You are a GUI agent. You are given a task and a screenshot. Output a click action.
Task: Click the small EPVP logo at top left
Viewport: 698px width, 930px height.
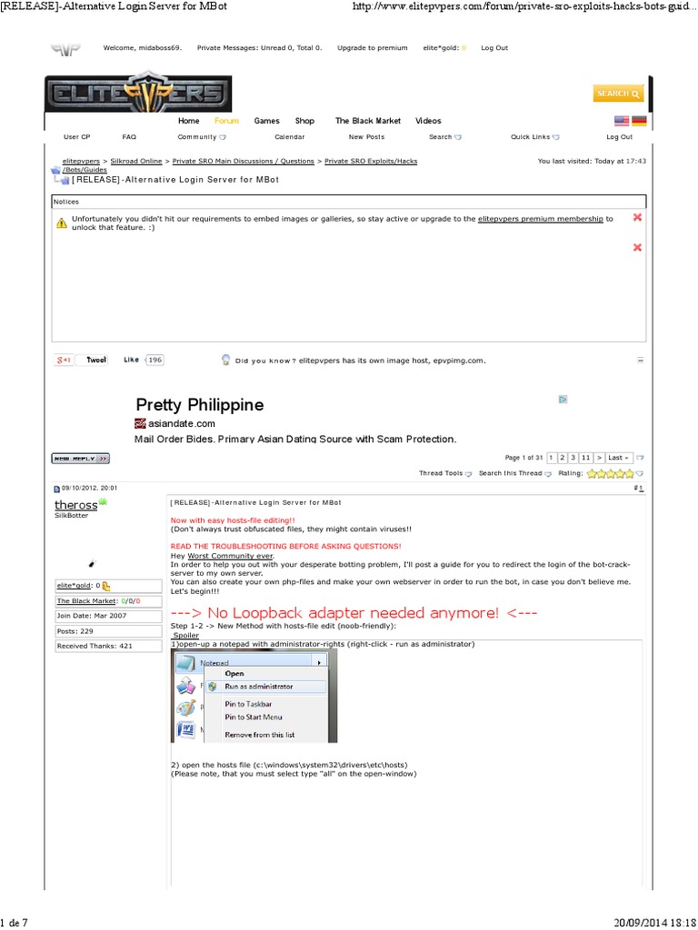pos(65,49)
